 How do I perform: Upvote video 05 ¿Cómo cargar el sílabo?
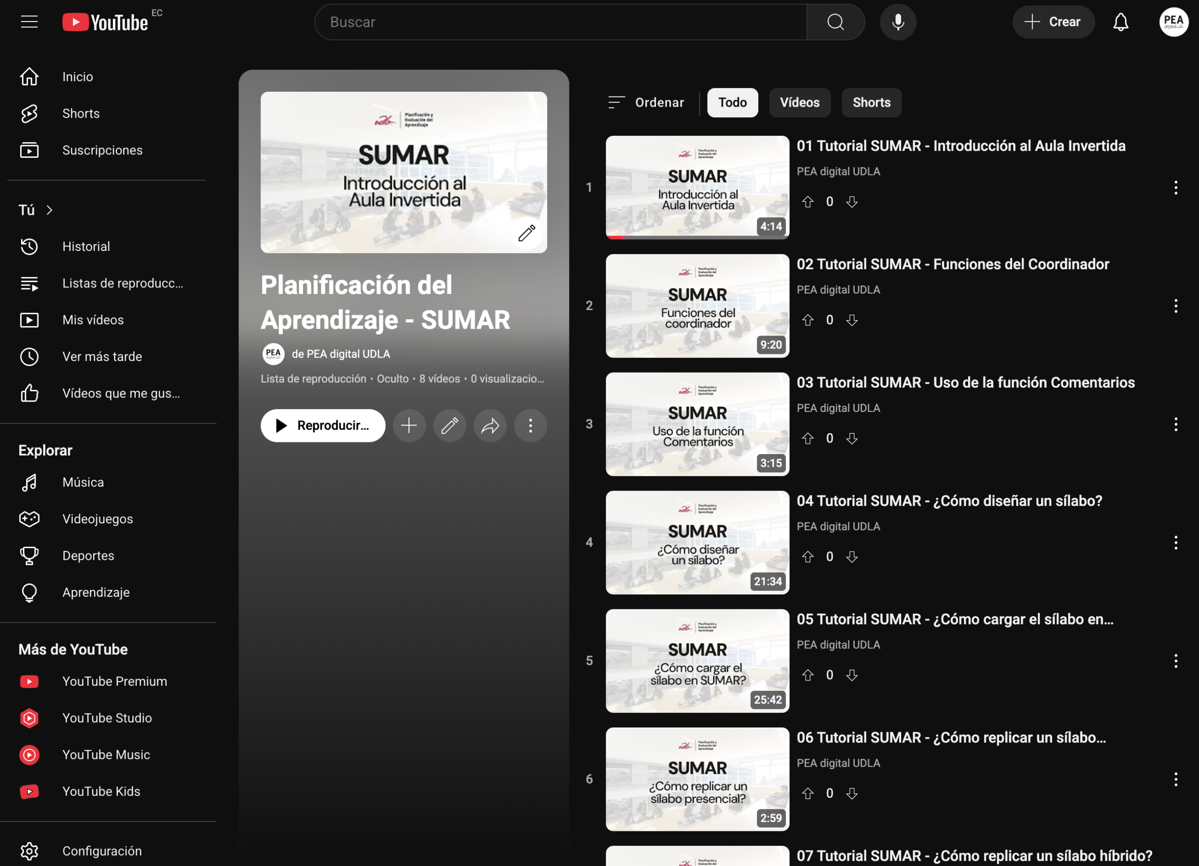(807, 675)
